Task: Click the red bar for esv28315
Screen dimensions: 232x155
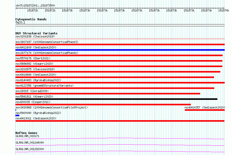Action: point(108,94)
